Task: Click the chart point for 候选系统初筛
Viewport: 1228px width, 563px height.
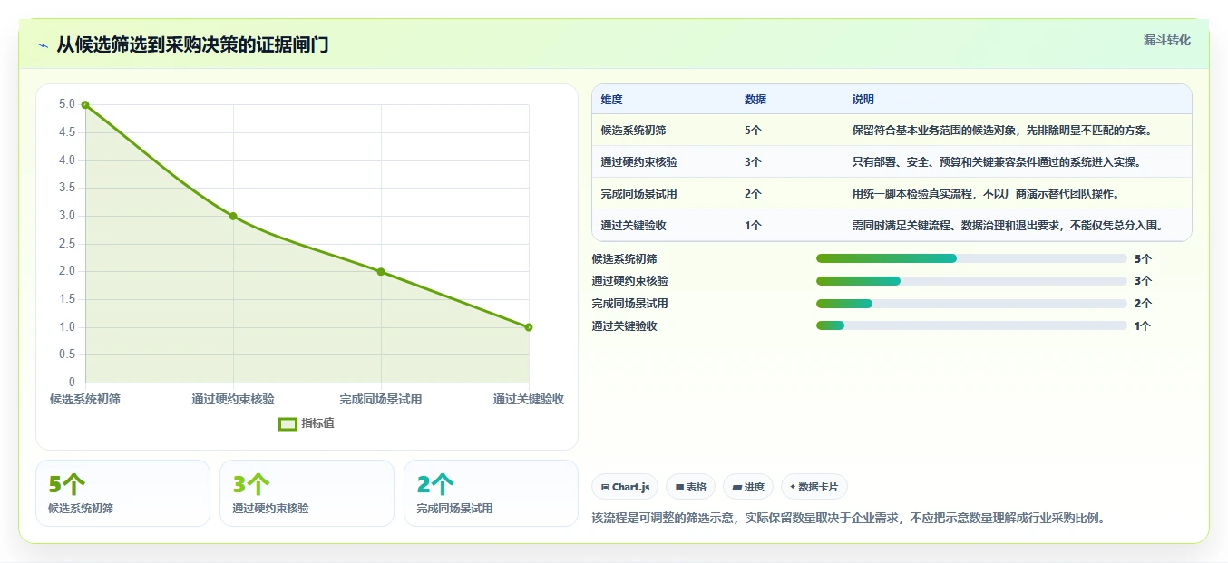Action: [x=85, y=104]
